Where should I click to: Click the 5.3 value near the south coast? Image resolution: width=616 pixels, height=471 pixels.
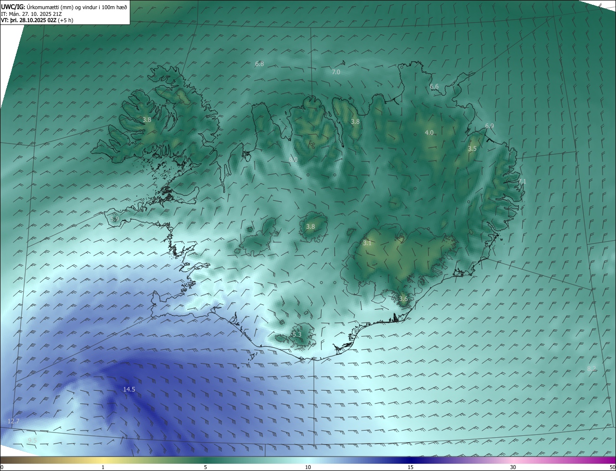point(296,334)
